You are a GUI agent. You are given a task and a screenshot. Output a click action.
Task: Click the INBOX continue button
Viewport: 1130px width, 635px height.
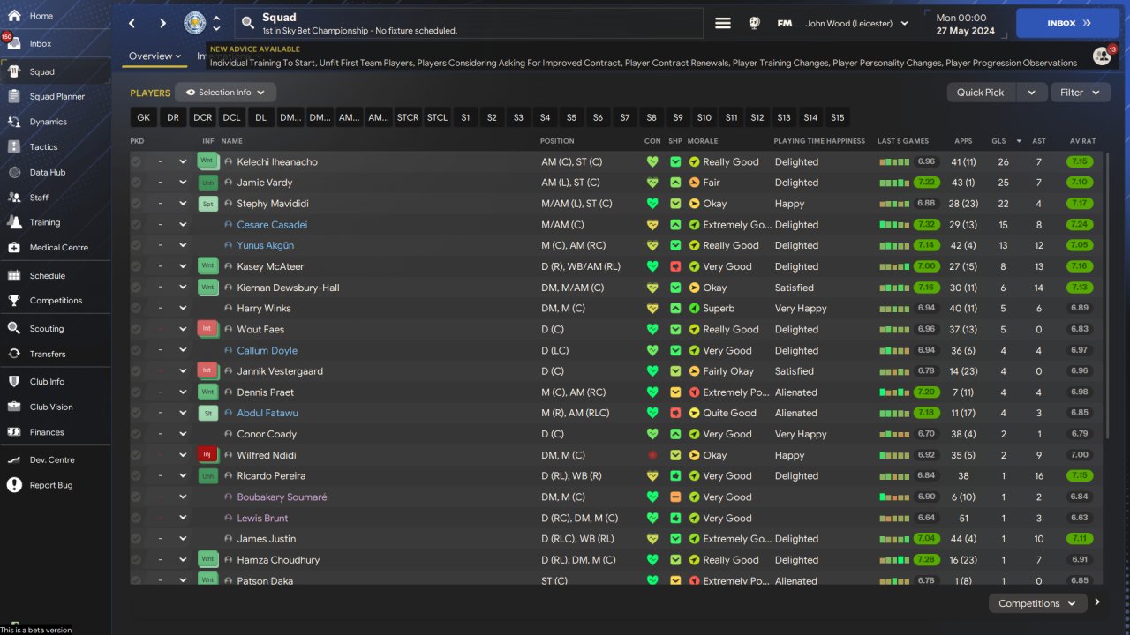[x=1068, y=24]
